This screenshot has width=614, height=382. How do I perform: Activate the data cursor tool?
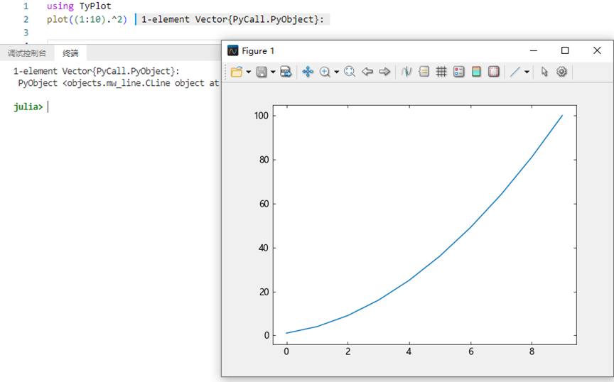pyautogui.click(x=406, y=72)
